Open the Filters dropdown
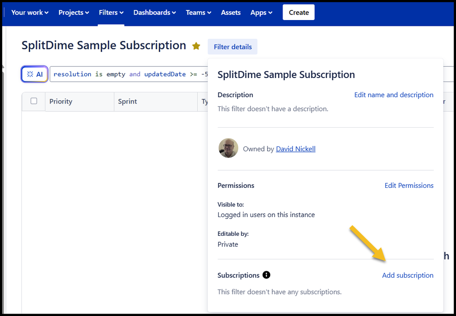 point(111,12)
